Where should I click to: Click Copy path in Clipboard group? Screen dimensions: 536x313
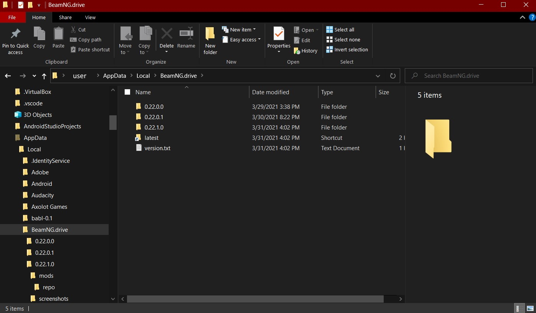click(86, 39)
